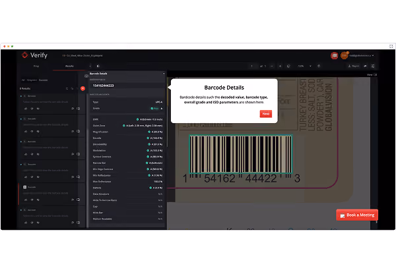Viewport: 396px width, 272px height.
Task: Select the Barcode results filter
Action: 43,80
